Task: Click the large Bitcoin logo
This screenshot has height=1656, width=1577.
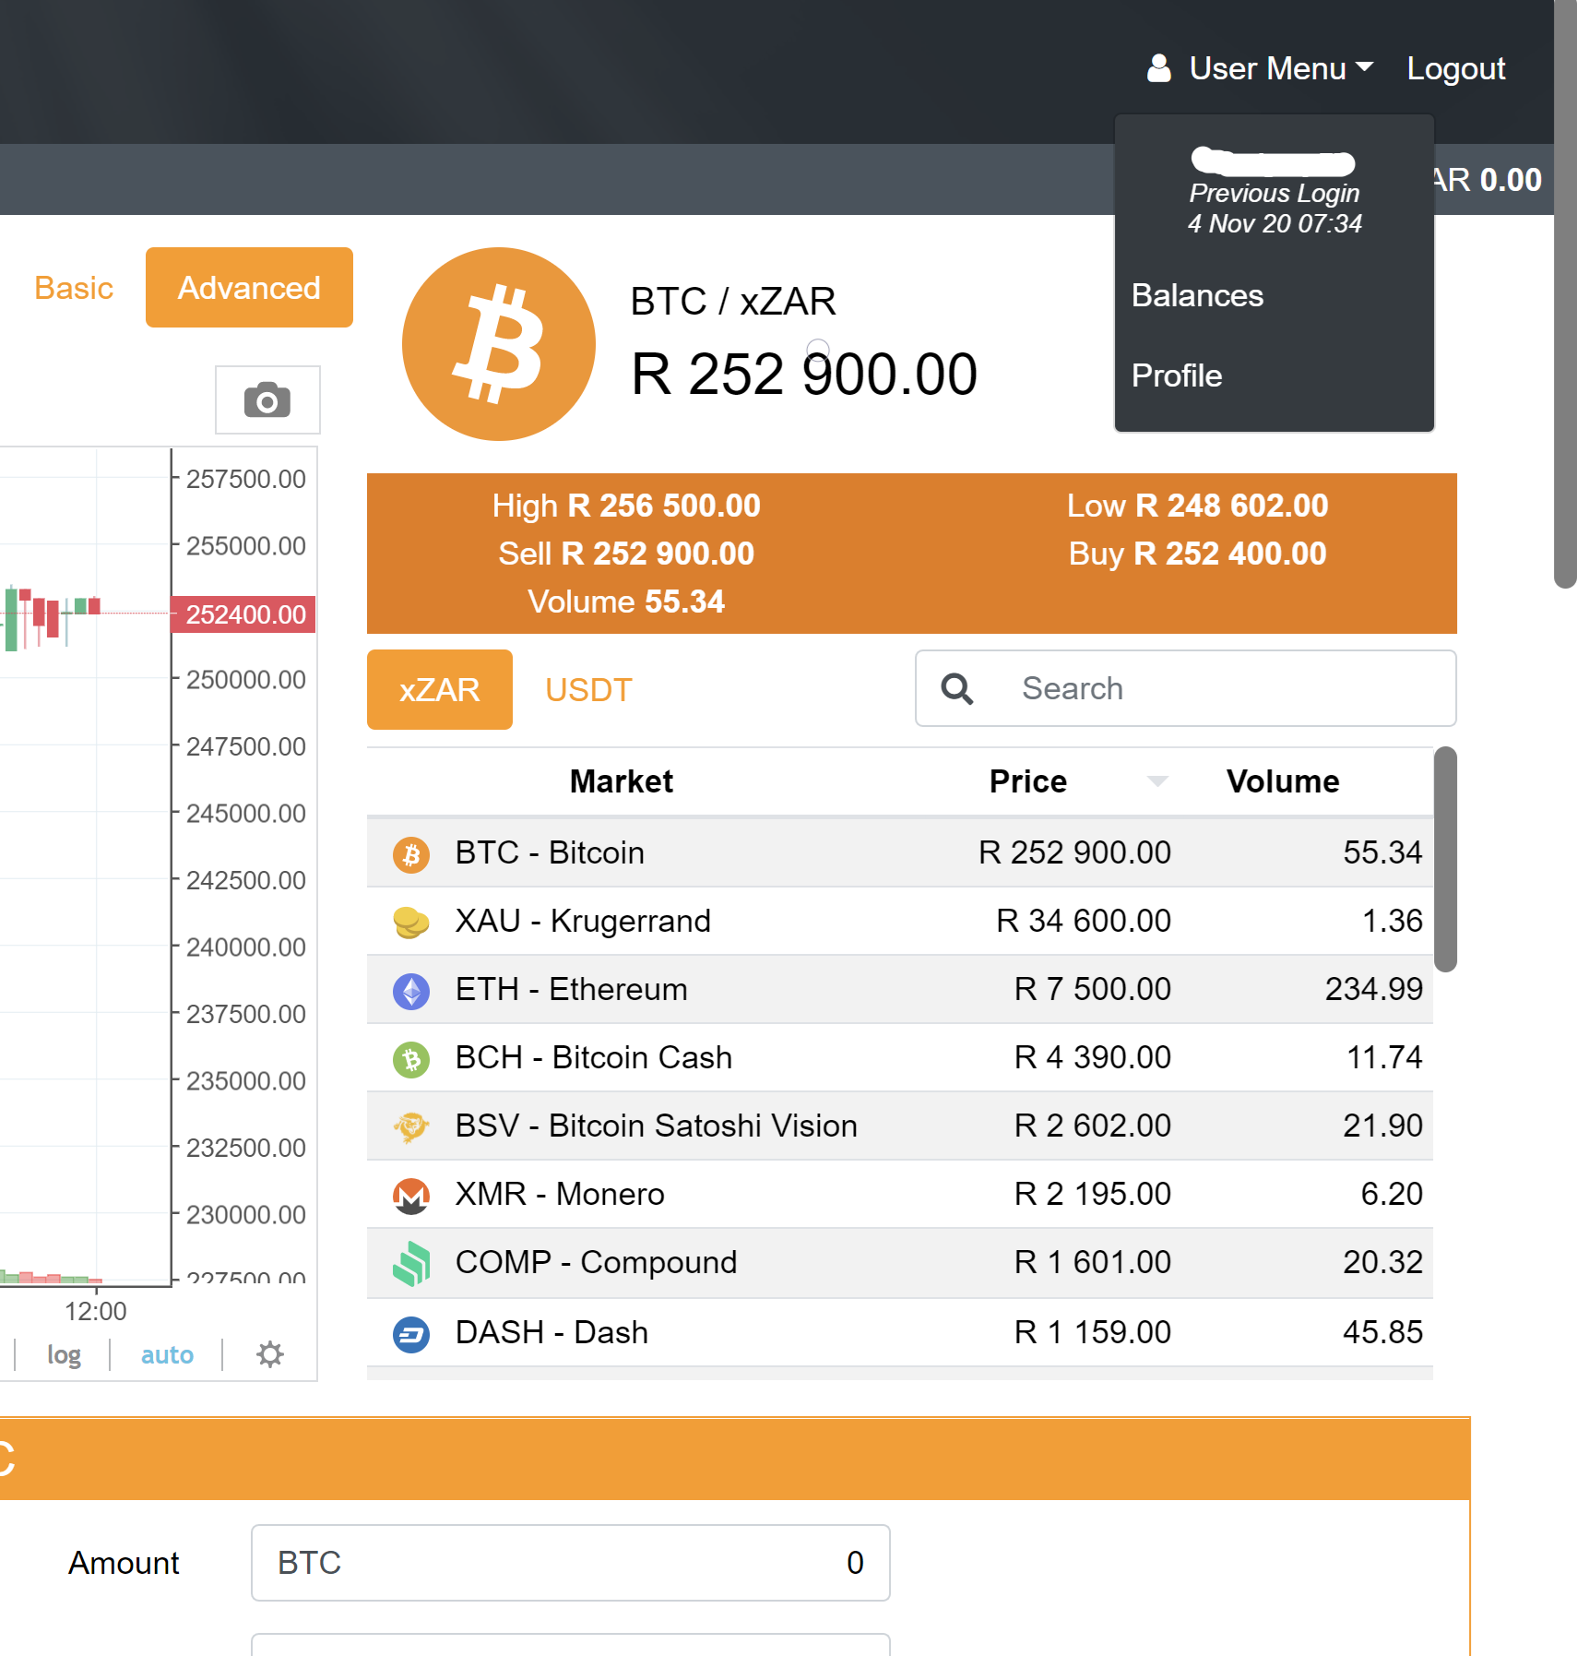Action: (499, 344)
